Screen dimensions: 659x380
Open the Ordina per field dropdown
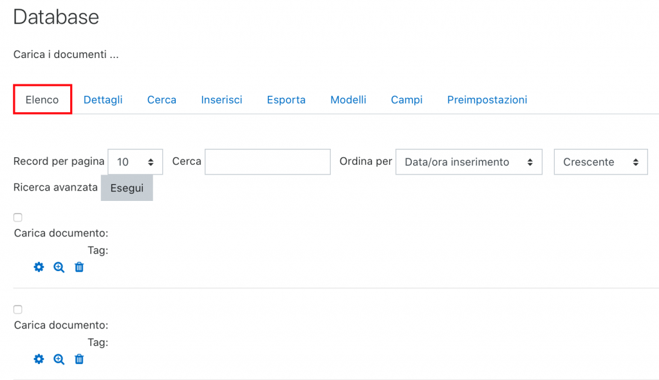(x=469, y=162)
